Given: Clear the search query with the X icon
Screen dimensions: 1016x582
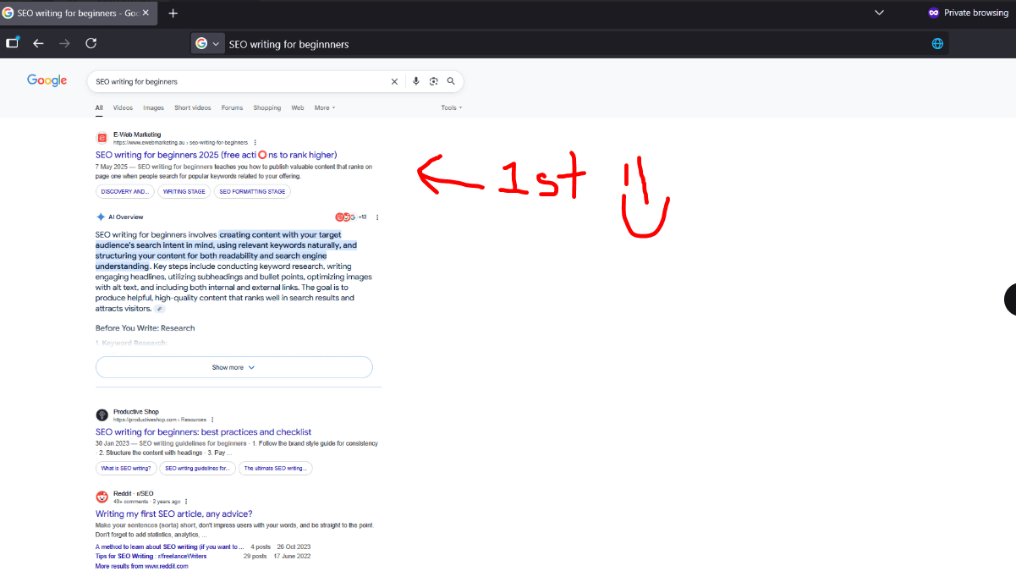Looking at the screenshot, I should (394, 80).
